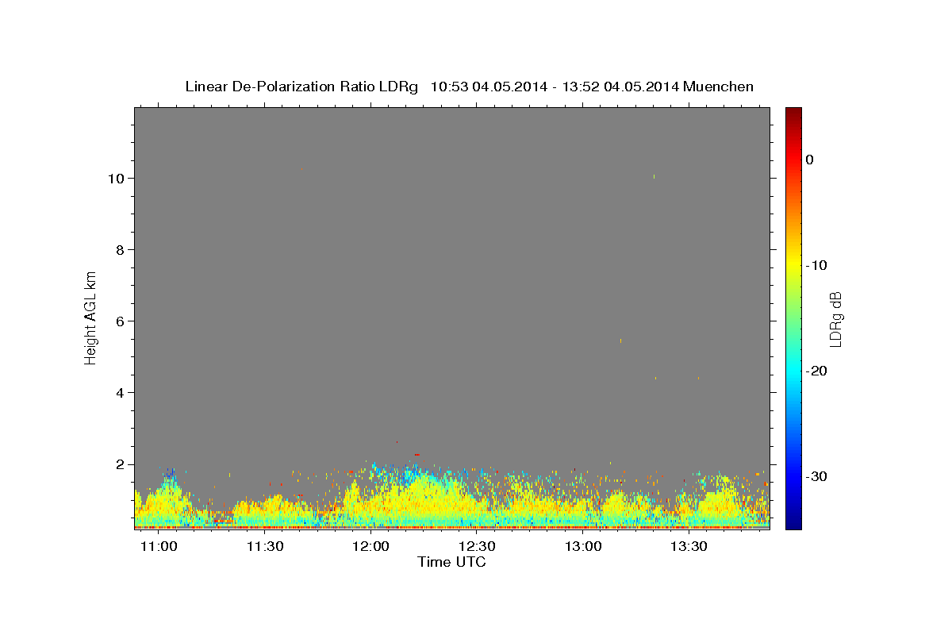Screen dimensions: 952x635
Task: Click the height tick label 10
Action: click(x=117, y=178)
